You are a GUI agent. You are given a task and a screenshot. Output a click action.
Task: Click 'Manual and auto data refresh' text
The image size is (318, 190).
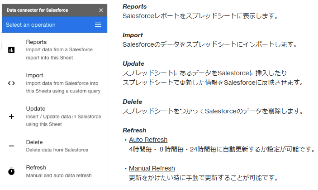59,175
